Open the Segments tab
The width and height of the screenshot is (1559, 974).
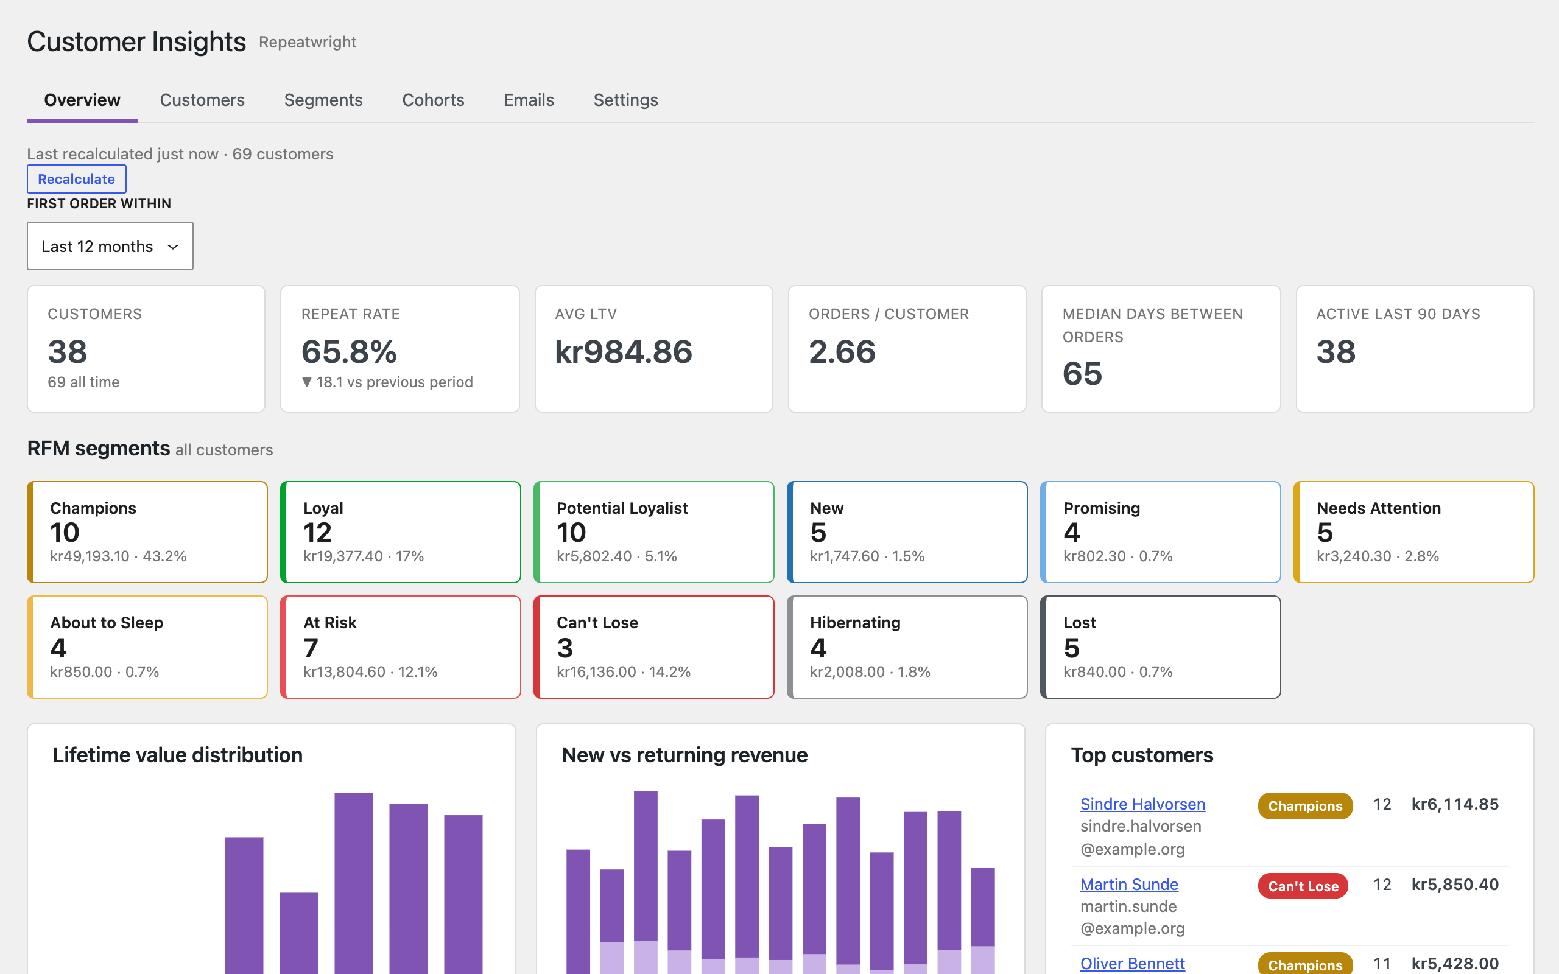(323, 100)
